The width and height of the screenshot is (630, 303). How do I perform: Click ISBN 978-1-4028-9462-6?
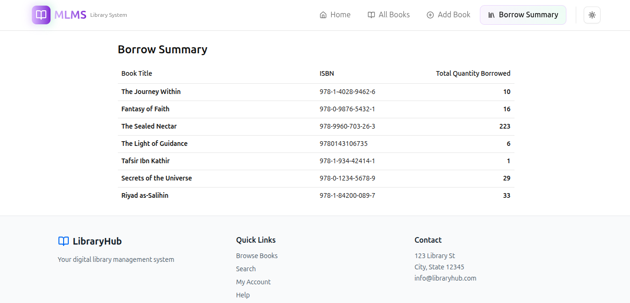(348, 92)
